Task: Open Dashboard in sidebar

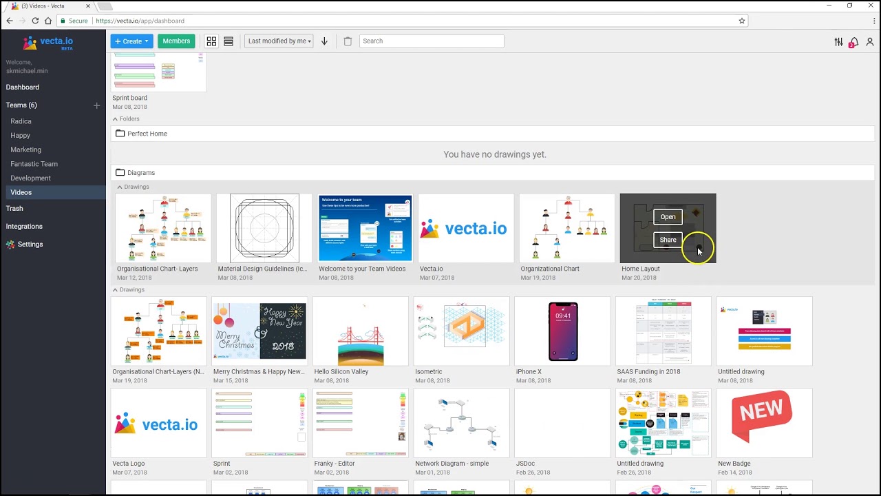Action: (23, 87)
